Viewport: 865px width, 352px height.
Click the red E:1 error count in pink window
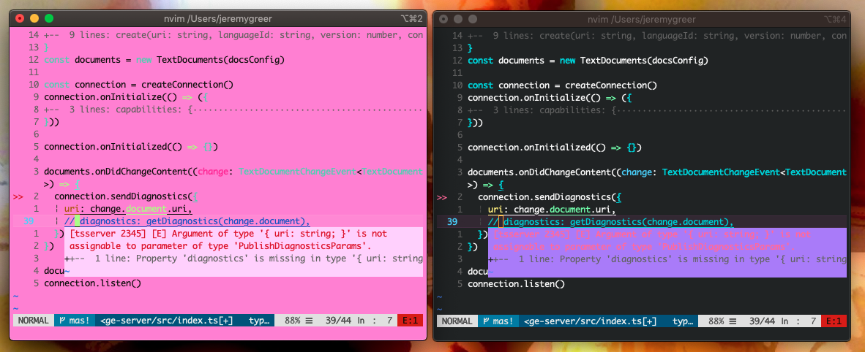(411, 321)
